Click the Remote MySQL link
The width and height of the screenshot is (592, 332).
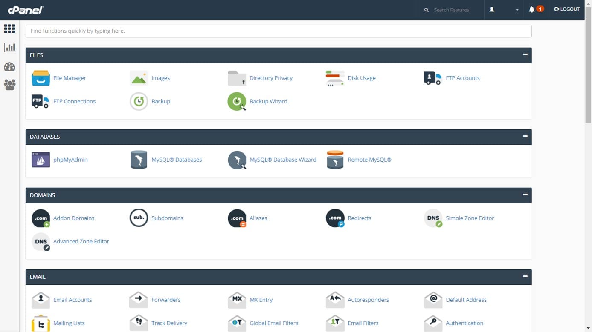[369, 160]
